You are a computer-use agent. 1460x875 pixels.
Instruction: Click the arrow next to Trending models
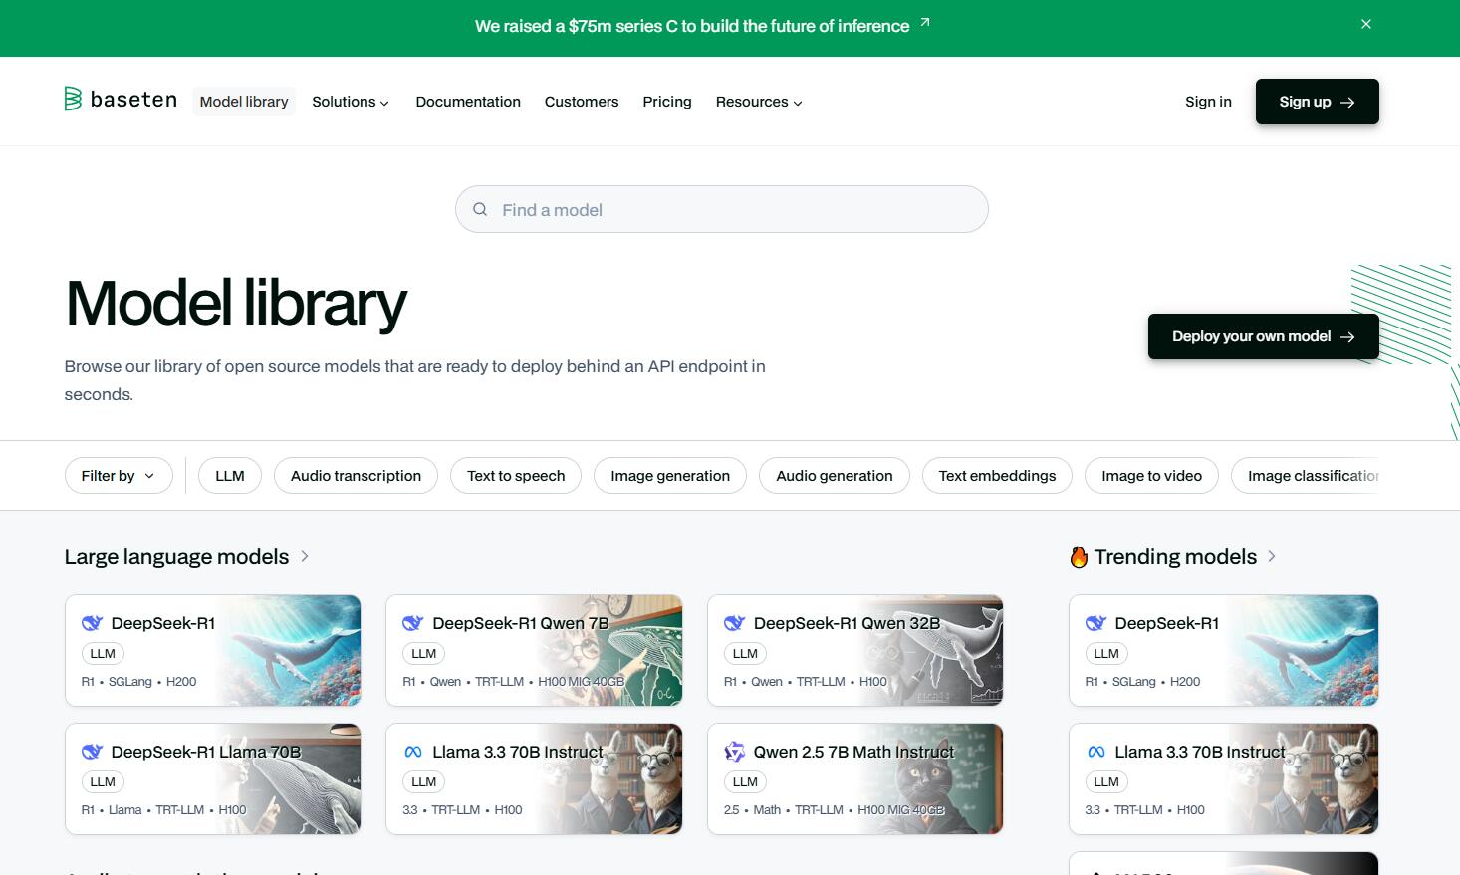(1272, 556)
